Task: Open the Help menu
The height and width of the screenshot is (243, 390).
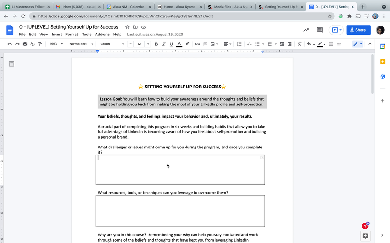Action: (117, 35)
